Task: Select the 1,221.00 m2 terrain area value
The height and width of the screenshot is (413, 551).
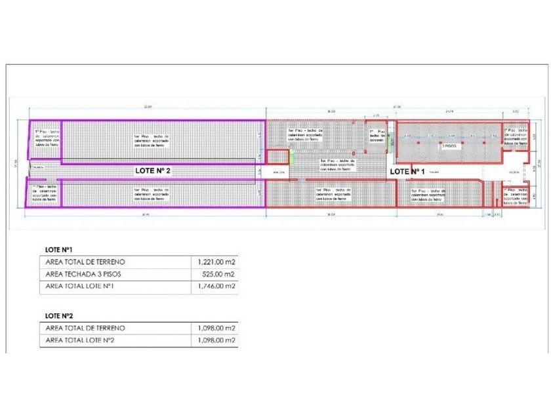Action: pyautogui.click(x=216, y=262)
